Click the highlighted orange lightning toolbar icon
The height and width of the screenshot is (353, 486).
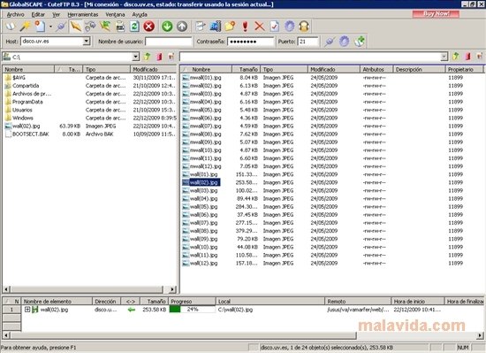click(76, 27)
